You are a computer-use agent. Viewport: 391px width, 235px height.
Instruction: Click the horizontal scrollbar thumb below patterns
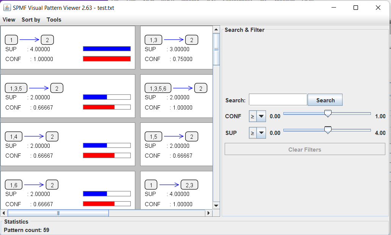(58, 213)
